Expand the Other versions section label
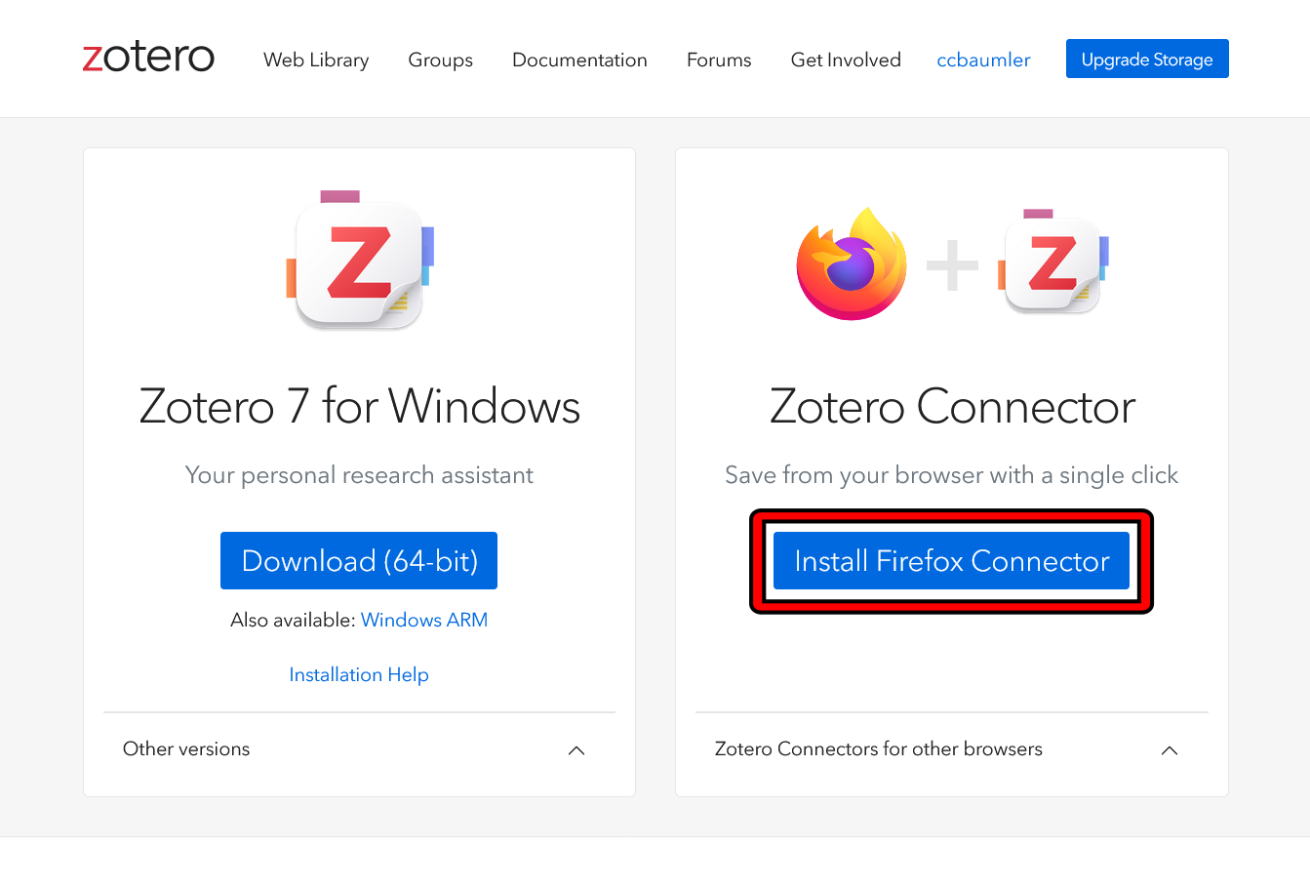Viewport: 1310px width, 888px height. coord(186,749)
